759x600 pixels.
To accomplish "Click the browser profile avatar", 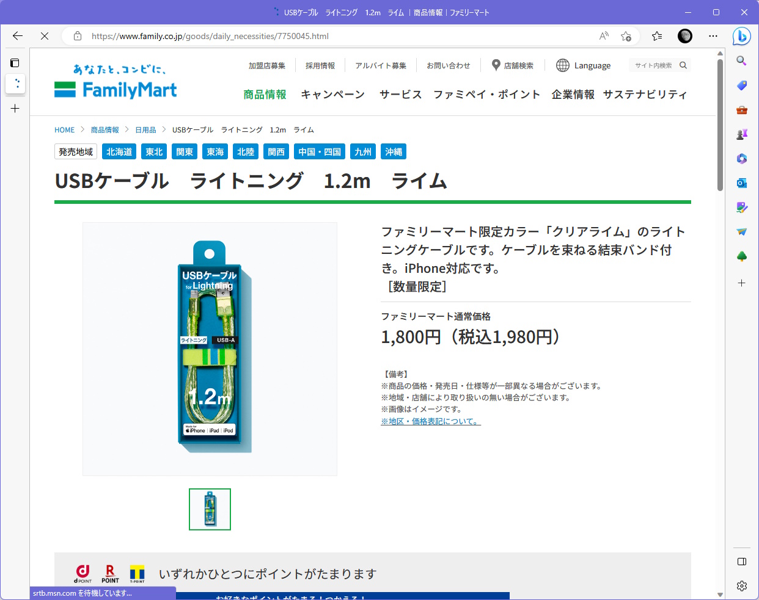I will [685, 36].
